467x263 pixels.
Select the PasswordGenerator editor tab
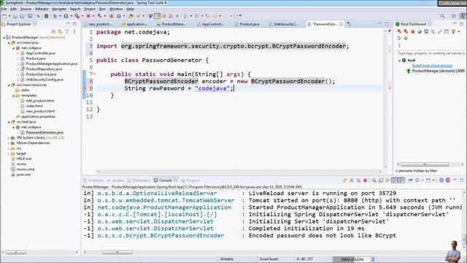tap(324, 24)
